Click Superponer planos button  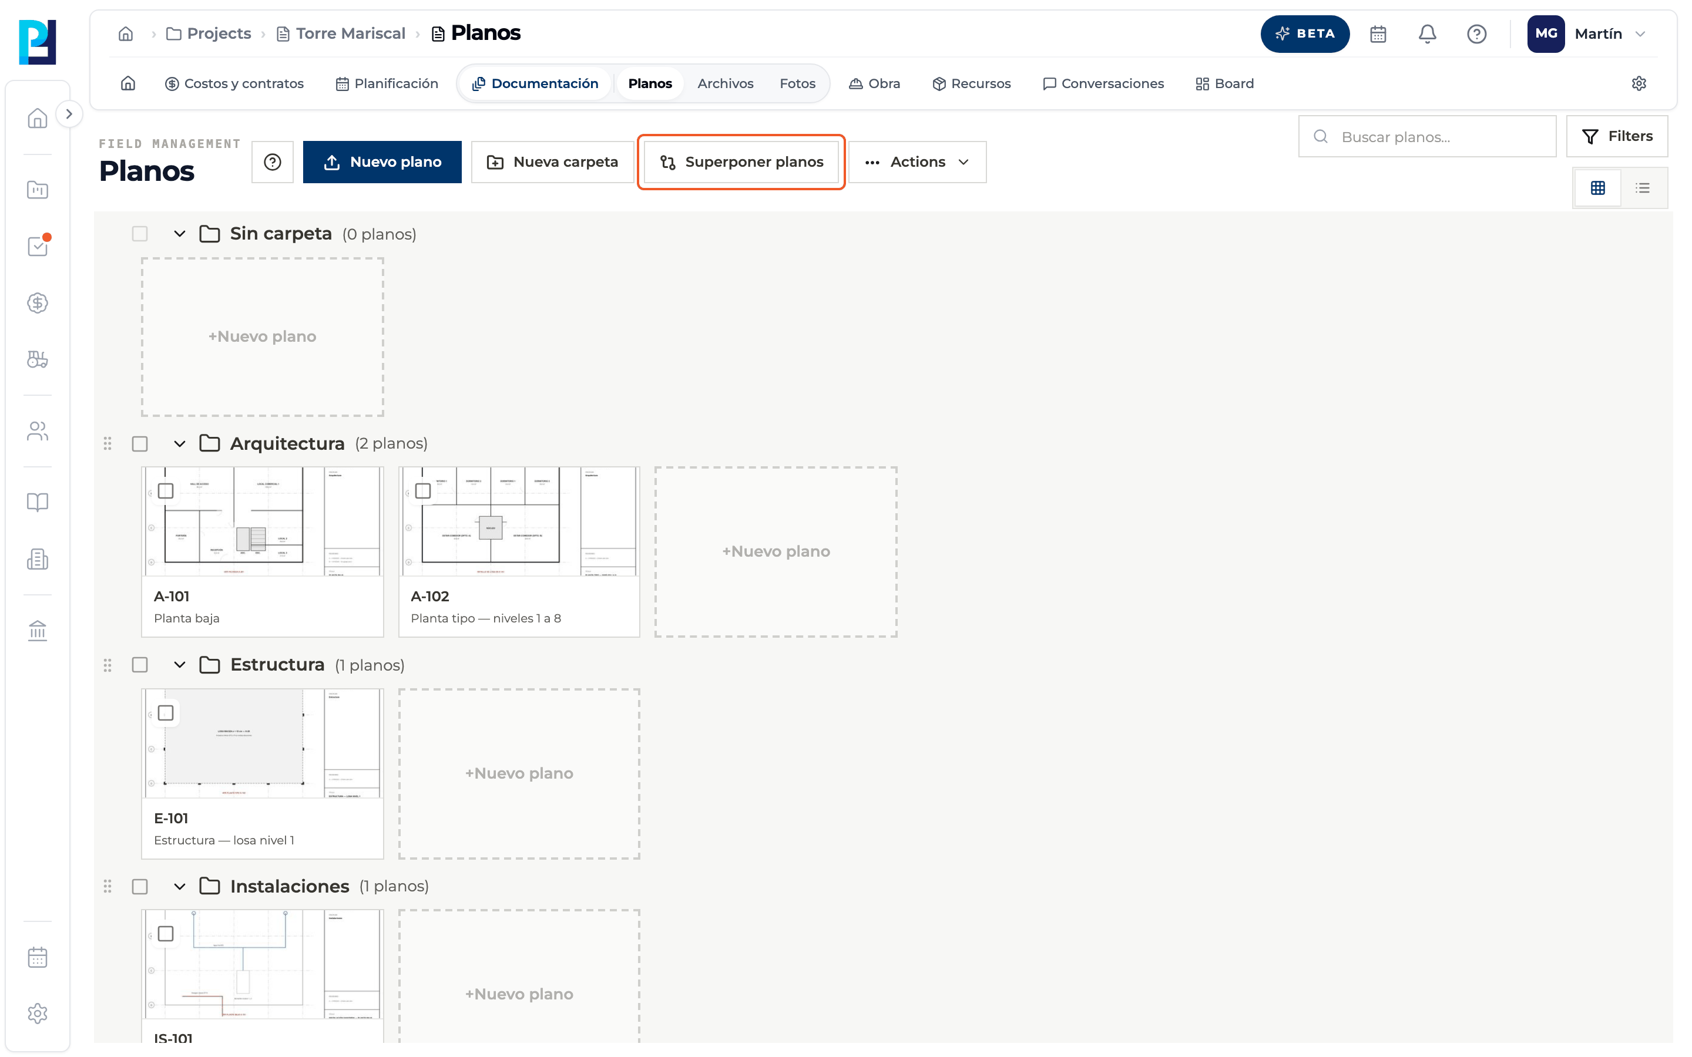(741, 162)
